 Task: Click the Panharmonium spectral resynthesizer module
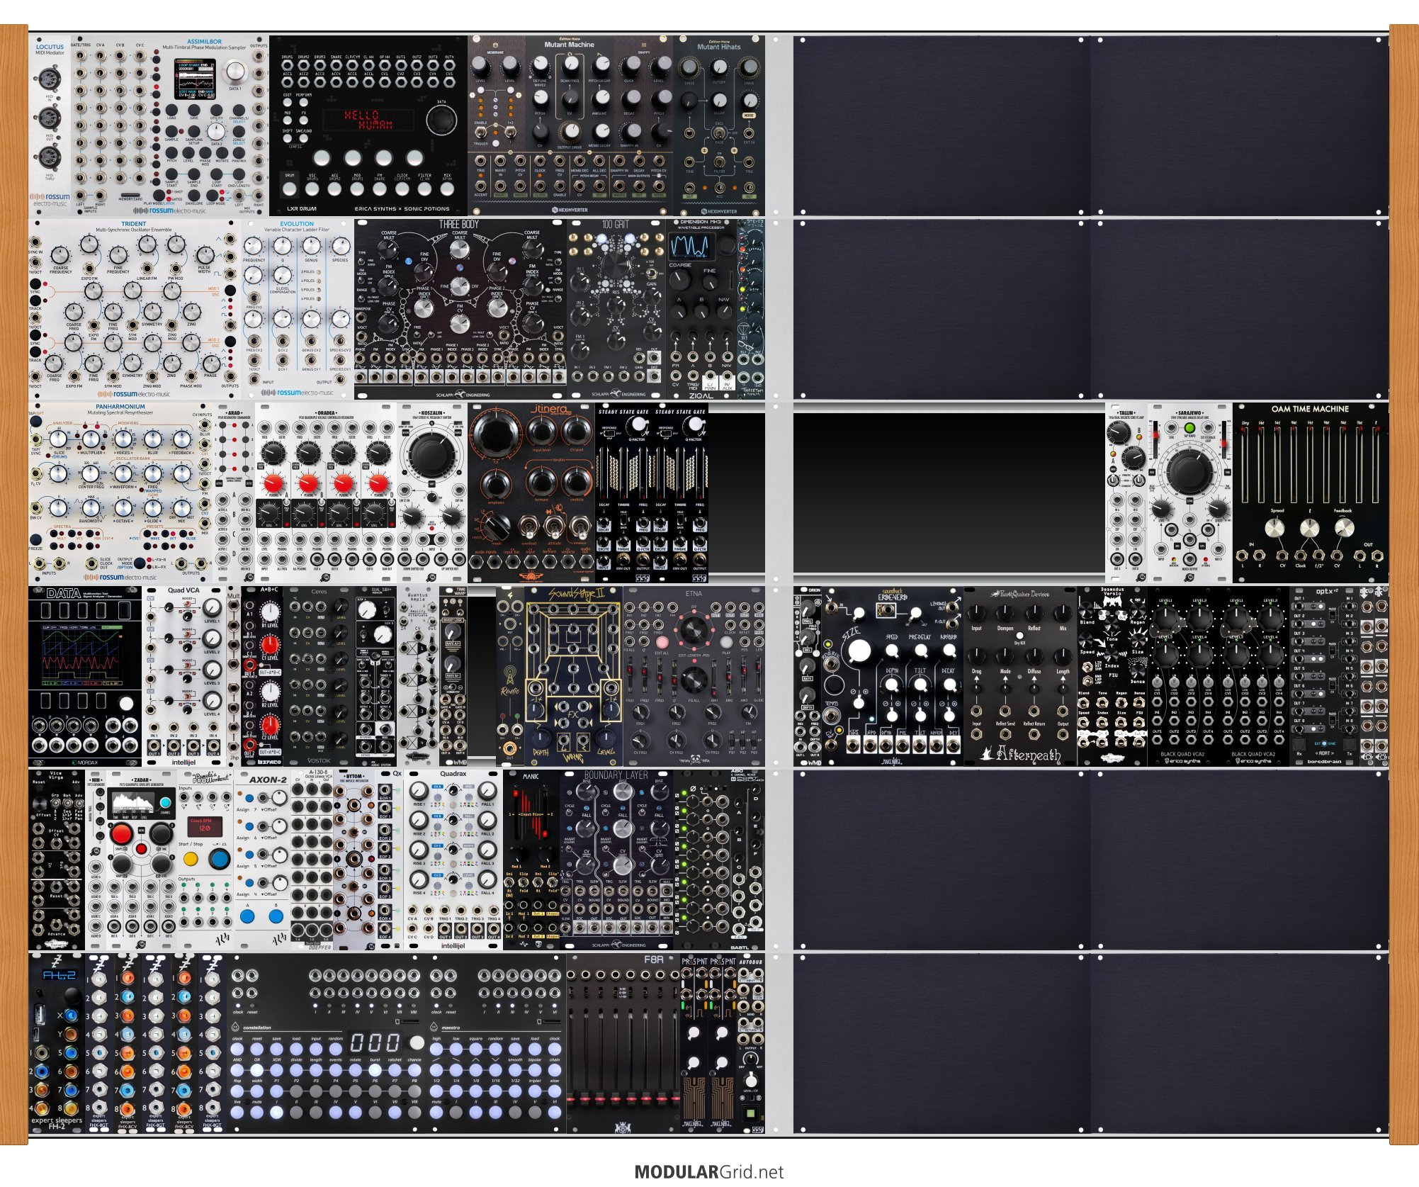[120, 493]
